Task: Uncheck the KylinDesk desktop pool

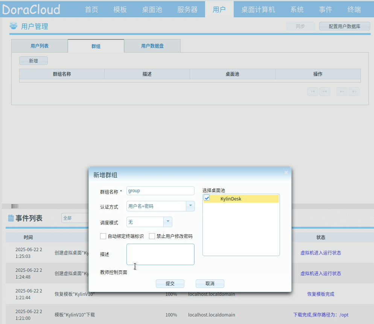Action: (x=207, y=198)
